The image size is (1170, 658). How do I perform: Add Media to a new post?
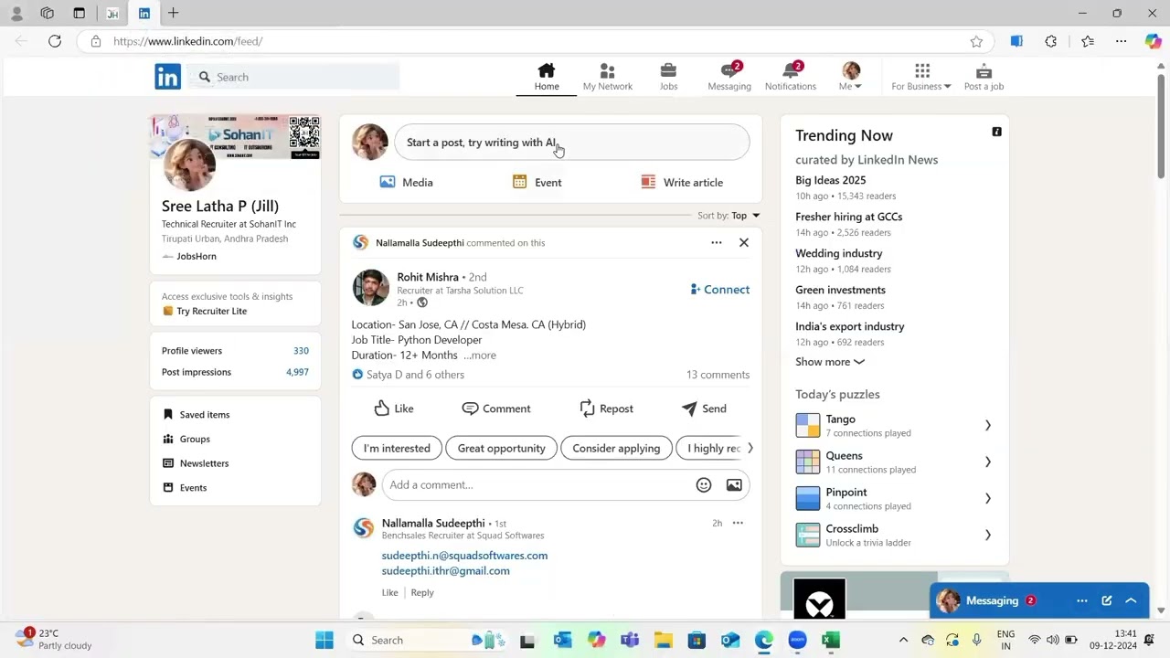(406, 182)
